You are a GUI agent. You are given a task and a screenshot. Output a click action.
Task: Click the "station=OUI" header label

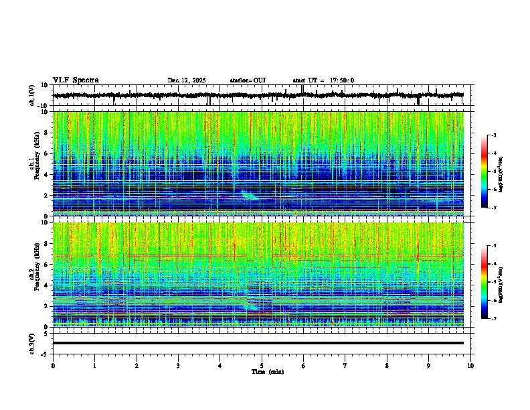(x=248, y=80)
